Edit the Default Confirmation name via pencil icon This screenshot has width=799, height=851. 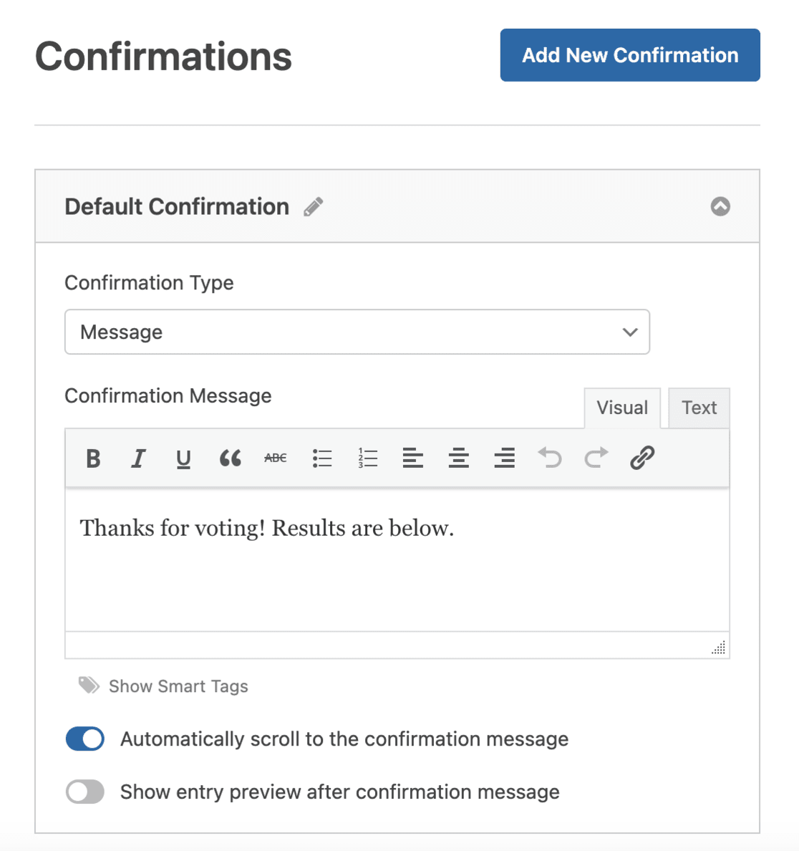313,207
